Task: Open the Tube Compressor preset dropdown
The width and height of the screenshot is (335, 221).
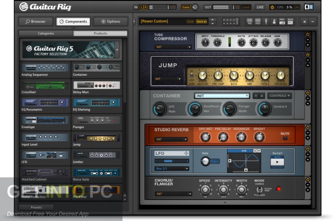Action: tap(173, 46)
